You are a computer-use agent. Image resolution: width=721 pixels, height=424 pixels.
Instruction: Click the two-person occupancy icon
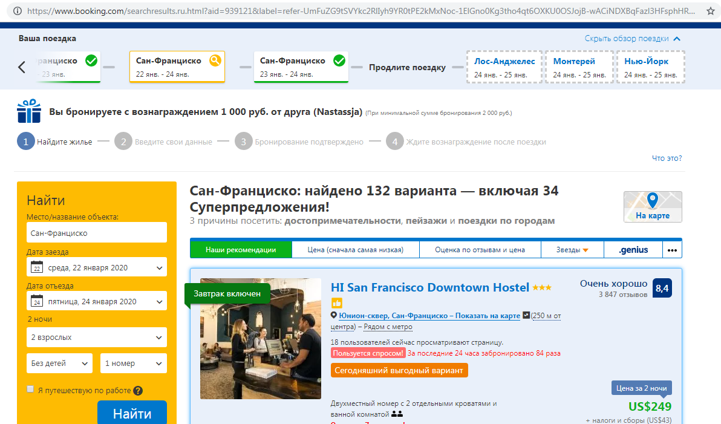point(397,414)
